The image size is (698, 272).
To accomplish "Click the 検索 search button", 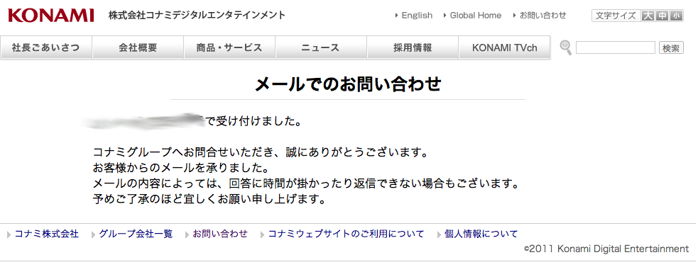I will pos(671,48).
